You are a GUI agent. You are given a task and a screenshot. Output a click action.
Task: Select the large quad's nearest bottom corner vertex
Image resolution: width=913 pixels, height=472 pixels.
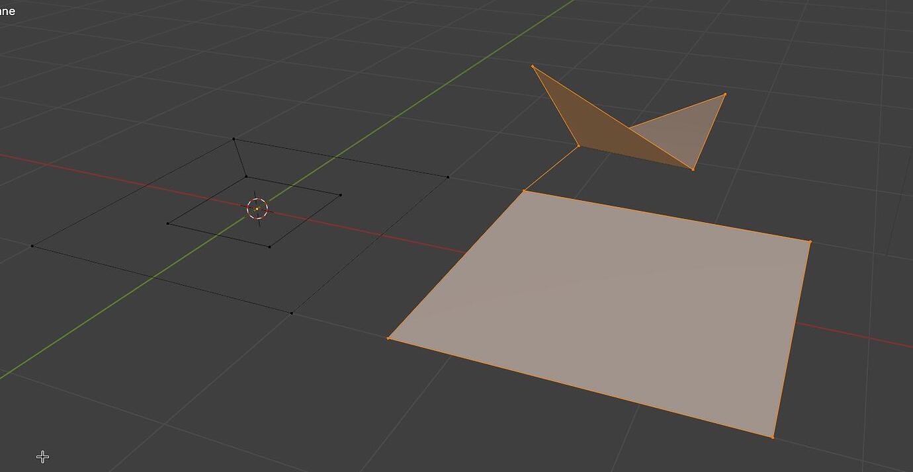point(773,437)
